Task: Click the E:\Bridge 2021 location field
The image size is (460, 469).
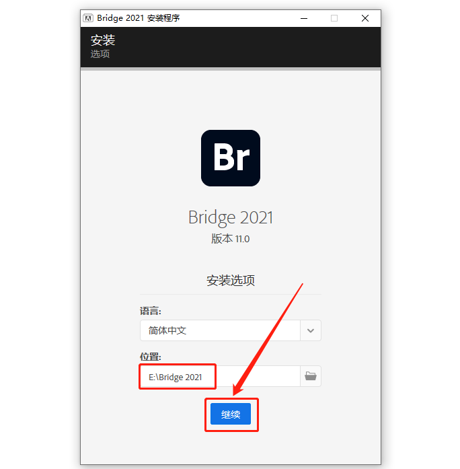Action: (x=220, y=376)
